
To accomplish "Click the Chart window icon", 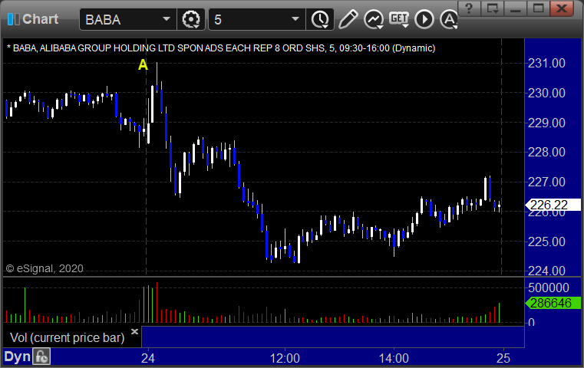I will point(13,19).
